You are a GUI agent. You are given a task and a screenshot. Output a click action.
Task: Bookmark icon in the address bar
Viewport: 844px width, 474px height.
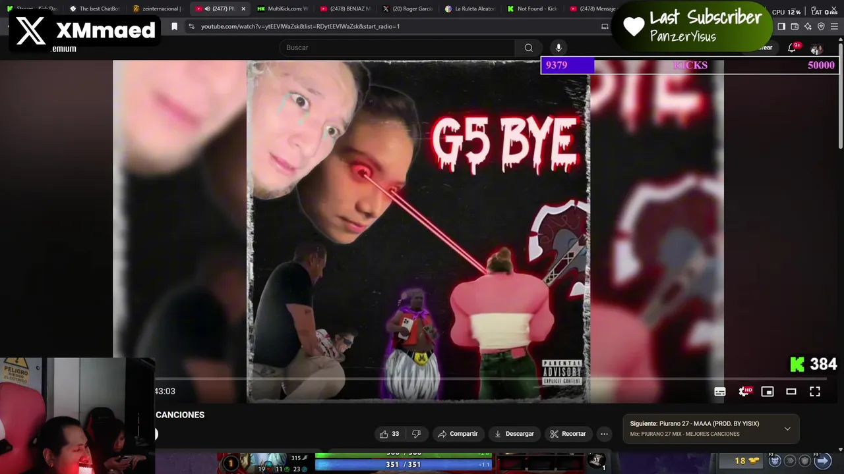[x=174, y=26]
